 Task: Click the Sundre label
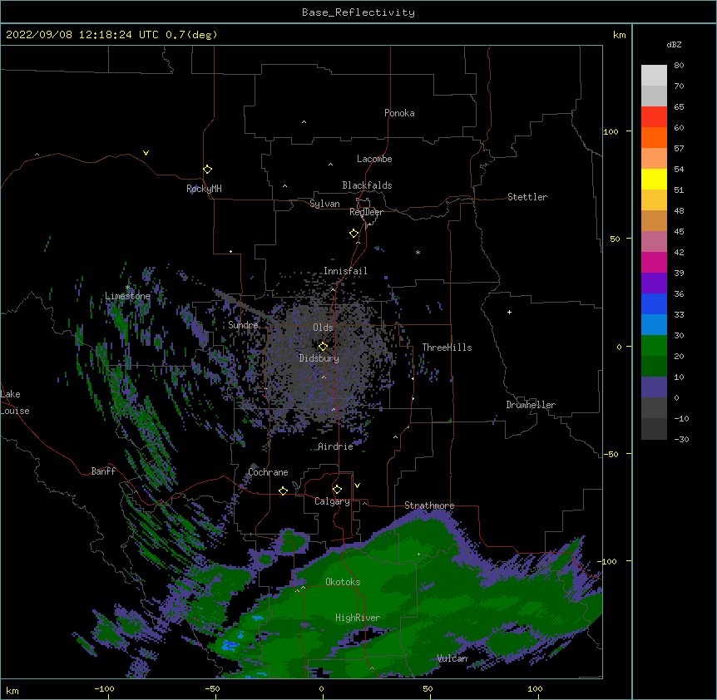coord(243,325)
